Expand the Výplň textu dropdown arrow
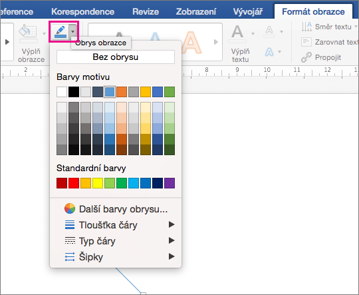This screenshot has height=295, width=359. [x=253, y=34]
